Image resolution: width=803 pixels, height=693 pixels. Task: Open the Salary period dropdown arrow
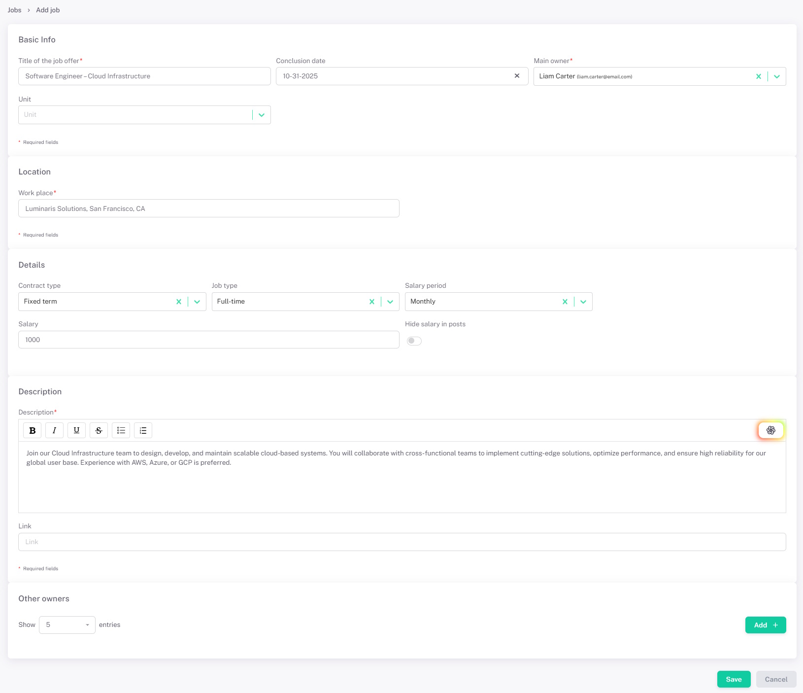[583, 302]
